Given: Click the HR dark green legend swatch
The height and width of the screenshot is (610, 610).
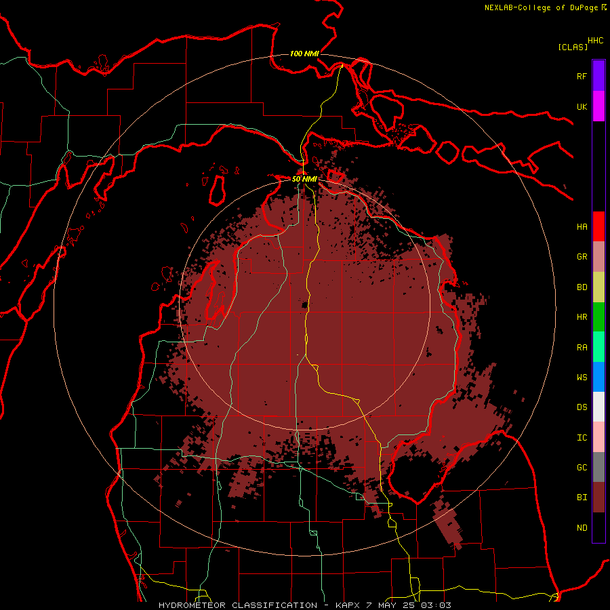Looking at the screenshot, I should [598, 317].
